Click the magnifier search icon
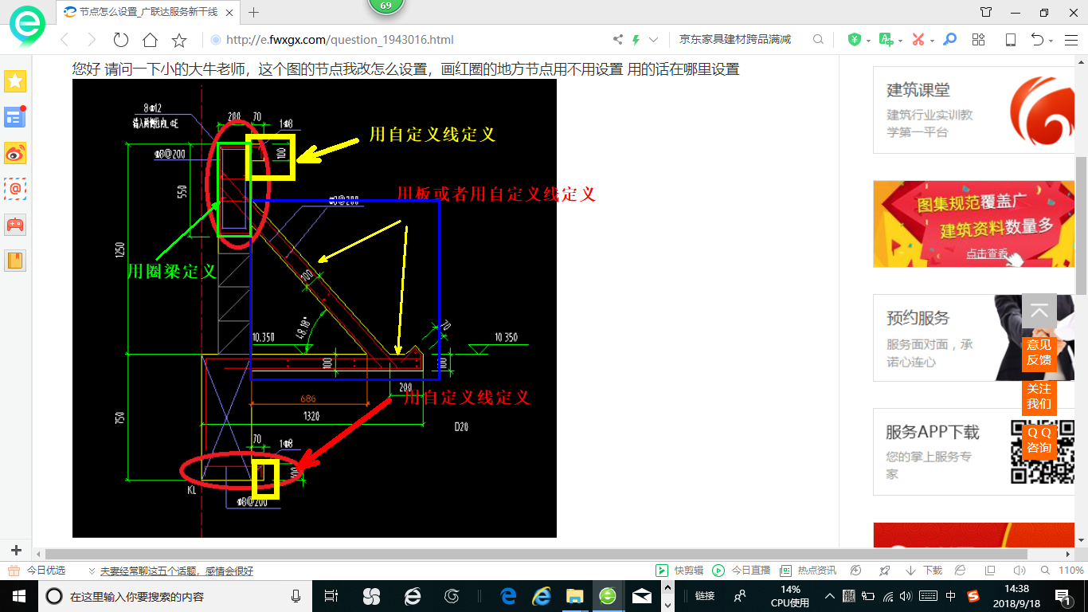The width and height of the screenshot is (1088, 612). [818, 40]
